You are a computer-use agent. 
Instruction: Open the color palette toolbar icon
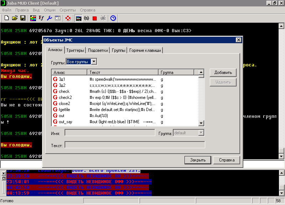click(x=33, y=18)
